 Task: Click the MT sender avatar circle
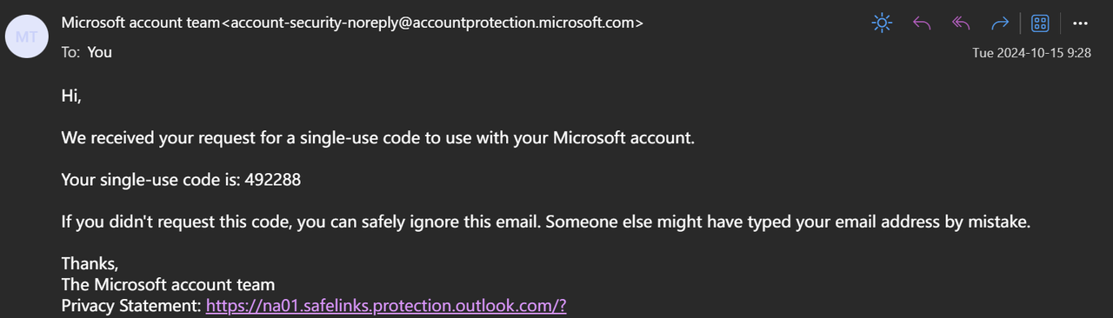[x=27, y=37]
